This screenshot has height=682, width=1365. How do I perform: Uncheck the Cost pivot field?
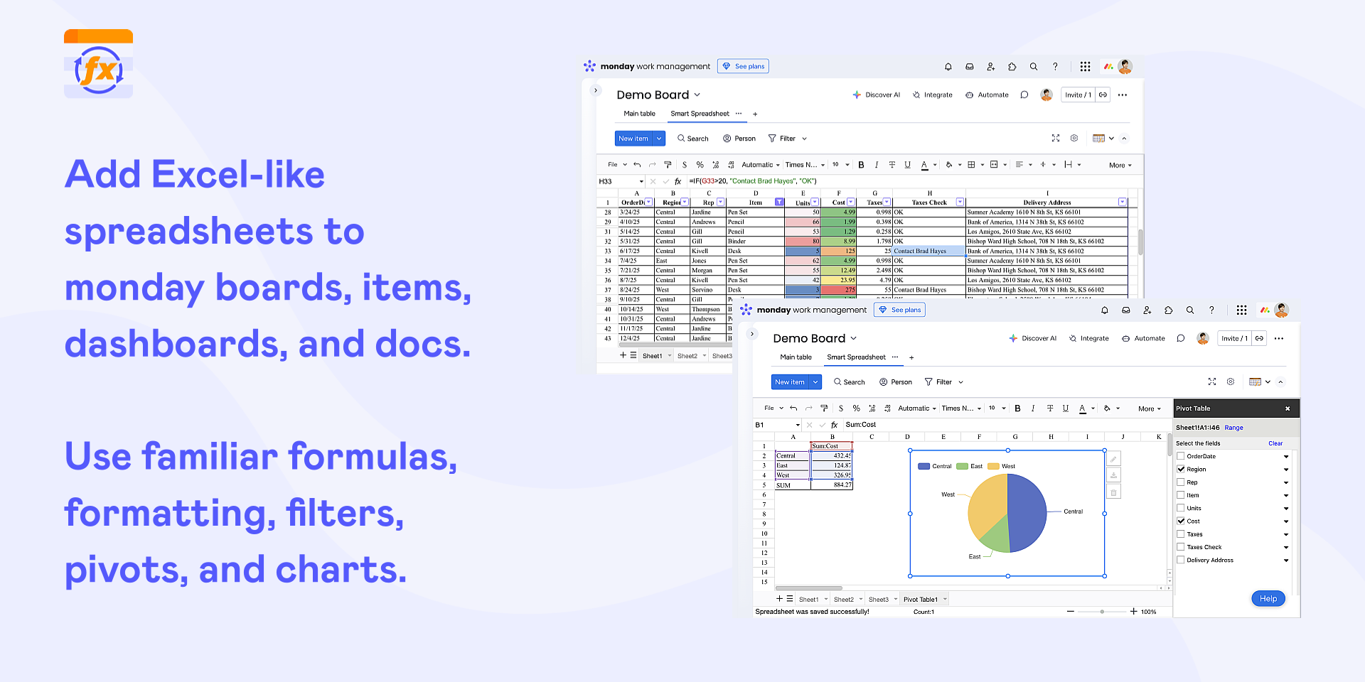(x=1181, y=521)
